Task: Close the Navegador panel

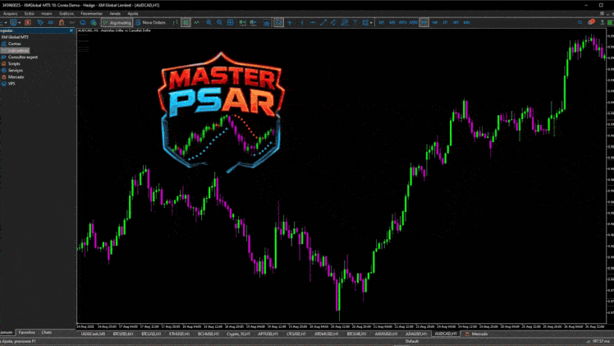Action: pyautogui.click(x=71, y=30)
